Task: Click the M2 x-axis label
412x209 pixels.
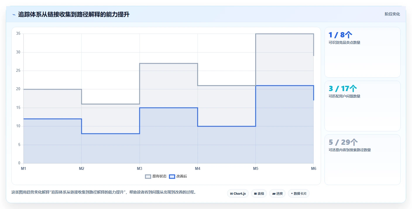Action: click(x=82, y=169)
